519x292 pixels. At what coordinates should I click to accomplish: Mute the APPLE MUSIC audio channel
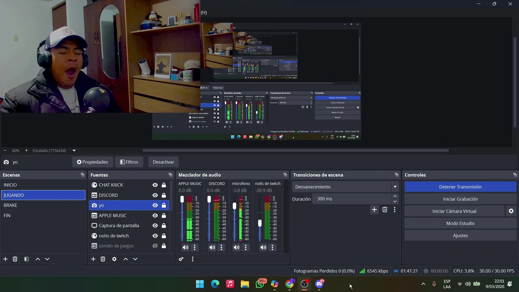pos(185,247)
